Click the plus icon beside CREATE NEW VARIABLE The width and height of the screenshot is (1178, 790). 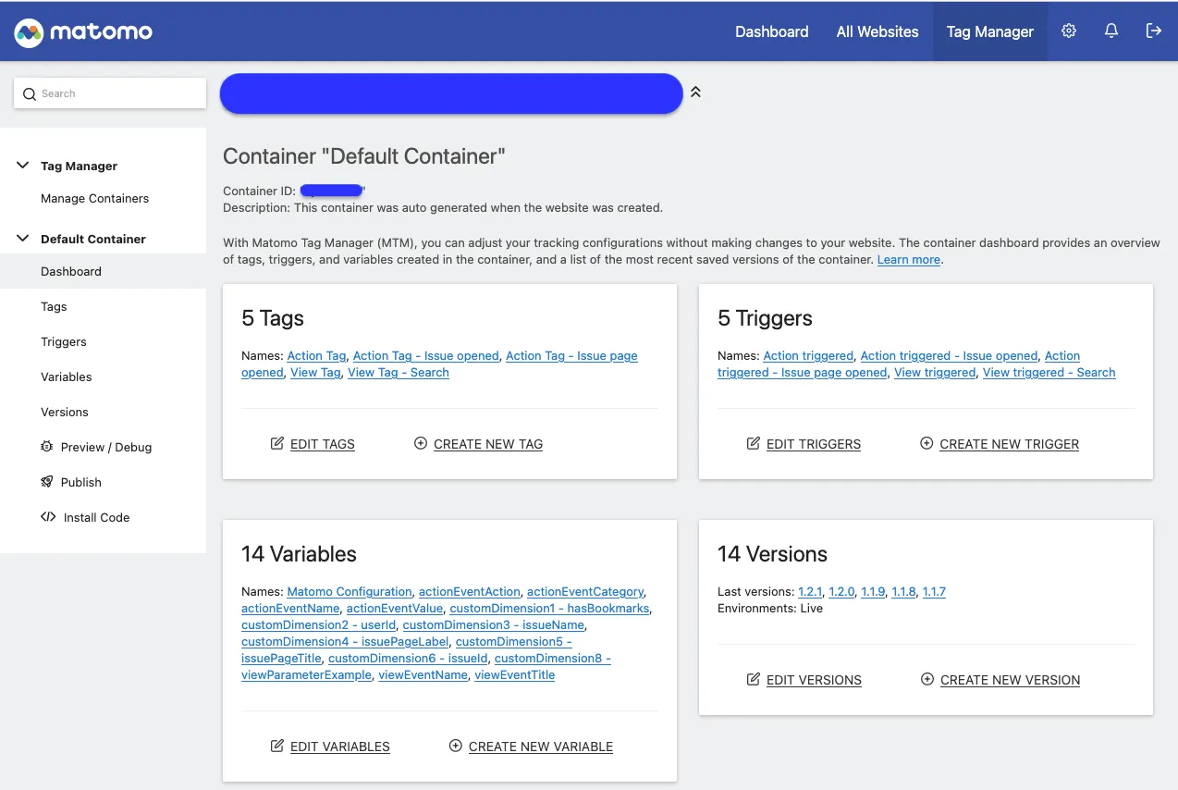click(x=455, y=746)
